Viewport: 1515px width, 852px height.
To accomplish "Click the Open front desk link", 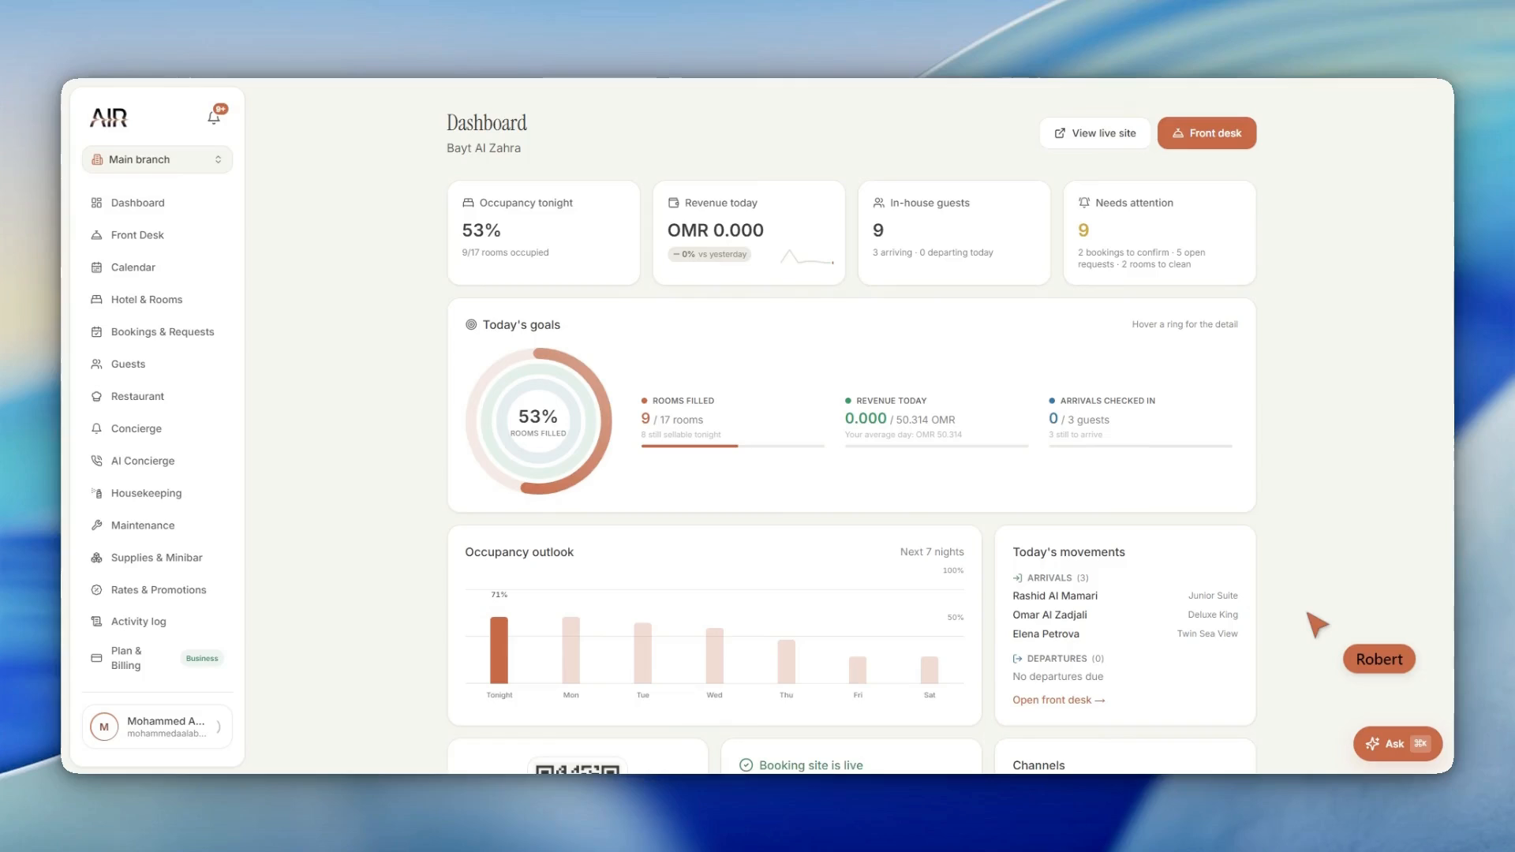I will pyautogui.click(x=1059, y=700).
